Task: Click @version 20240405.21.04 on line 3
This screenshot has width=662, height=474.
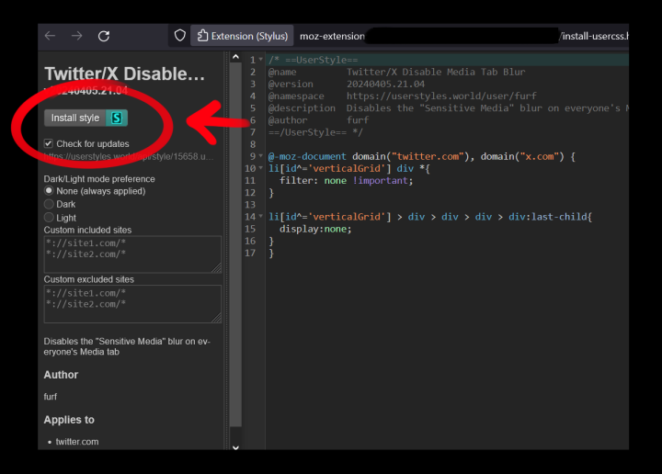Action: pyautogui.click(x=347, y=84)
